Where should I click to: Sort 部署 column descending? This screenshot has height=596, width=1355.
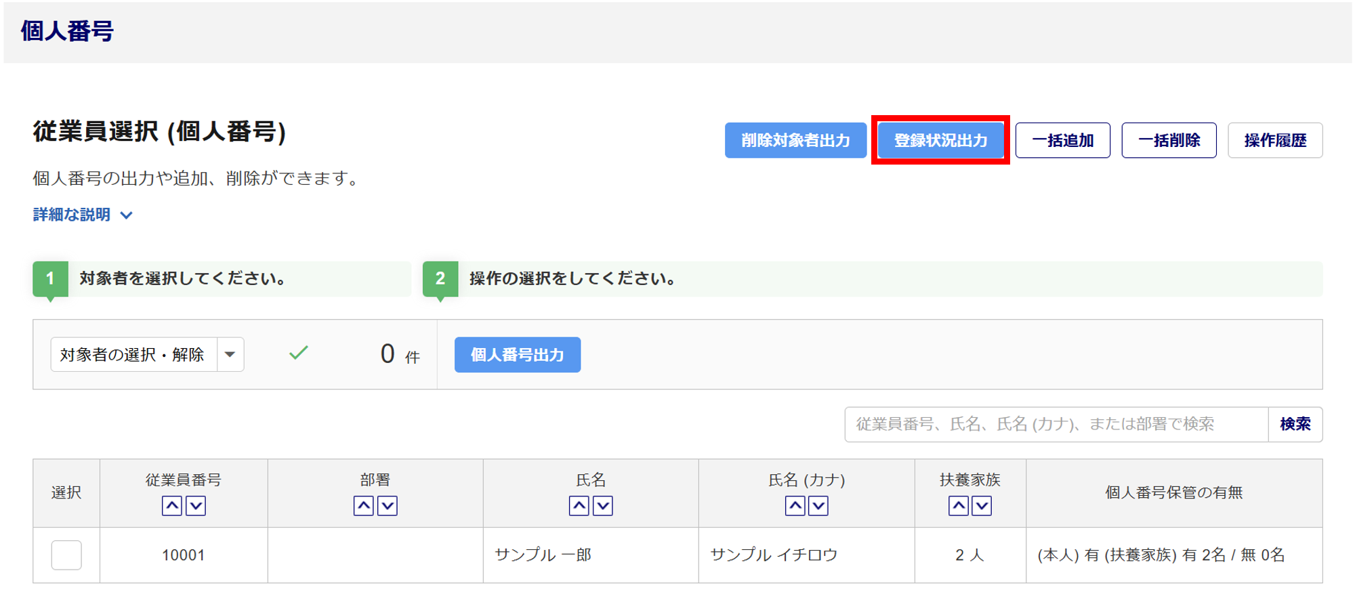pyautogui.click(x=388, y=506)
